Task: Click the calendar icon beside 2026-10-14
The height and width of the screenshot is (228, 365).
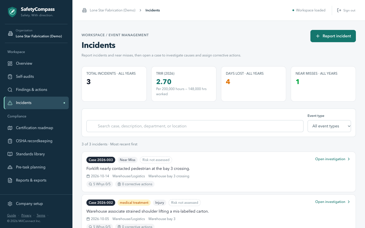Action: coord(88,176)
